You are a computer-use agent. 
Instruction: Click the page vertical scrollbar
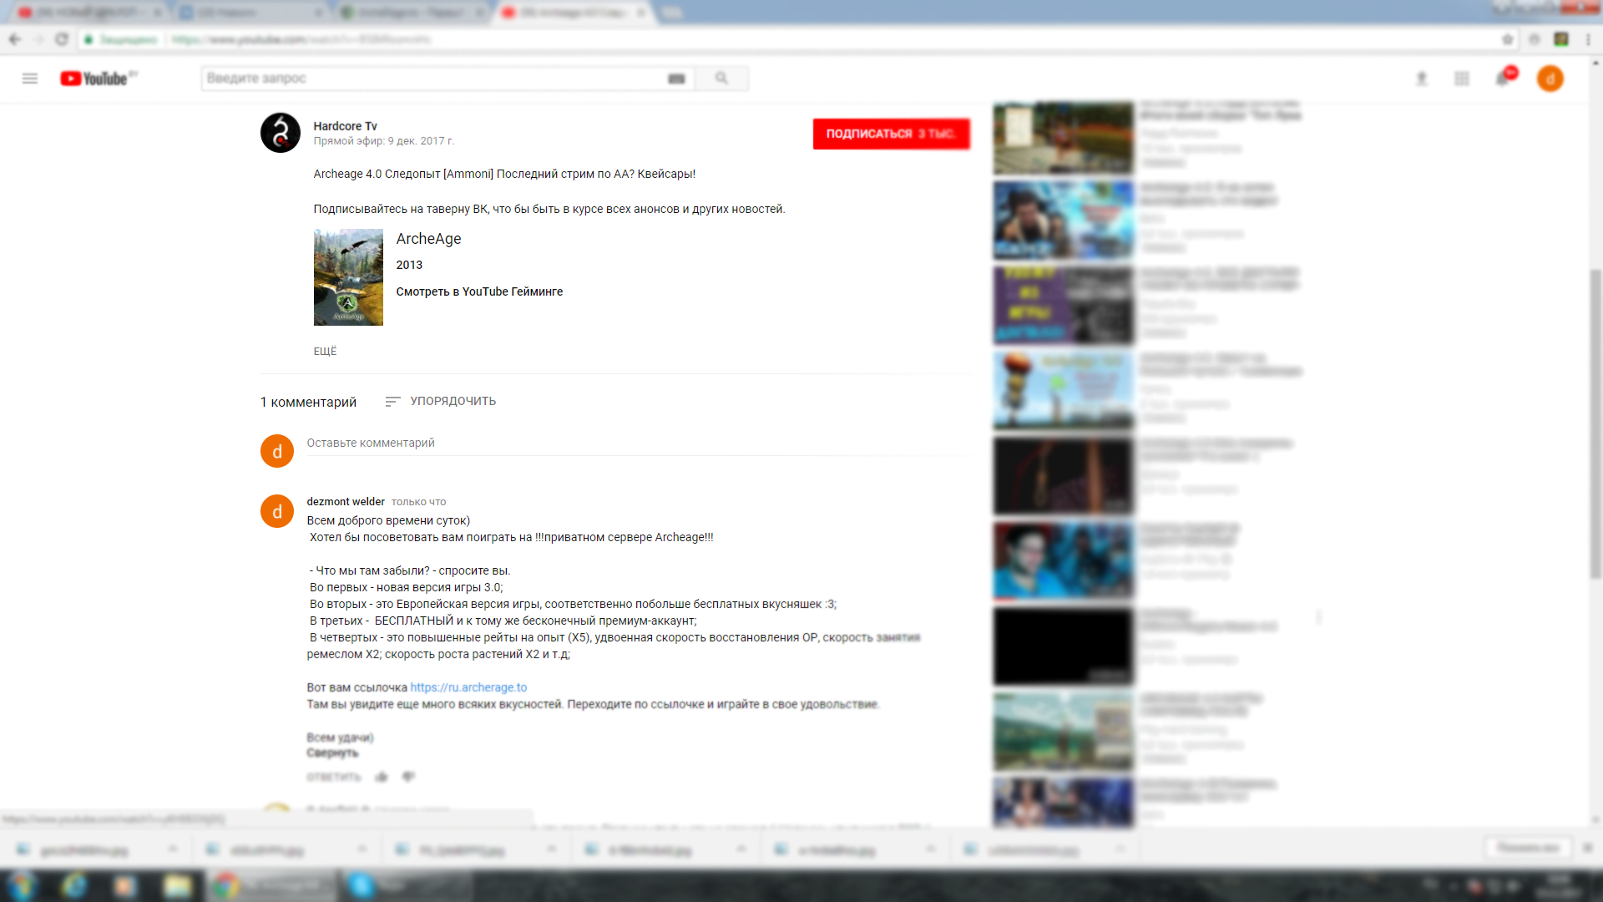tap(1596, 423)
